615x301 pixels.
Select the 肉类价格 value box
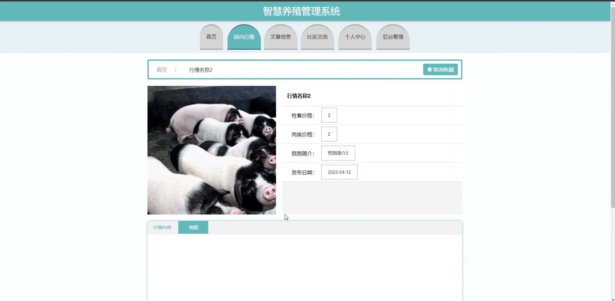[x=329, y=134]
